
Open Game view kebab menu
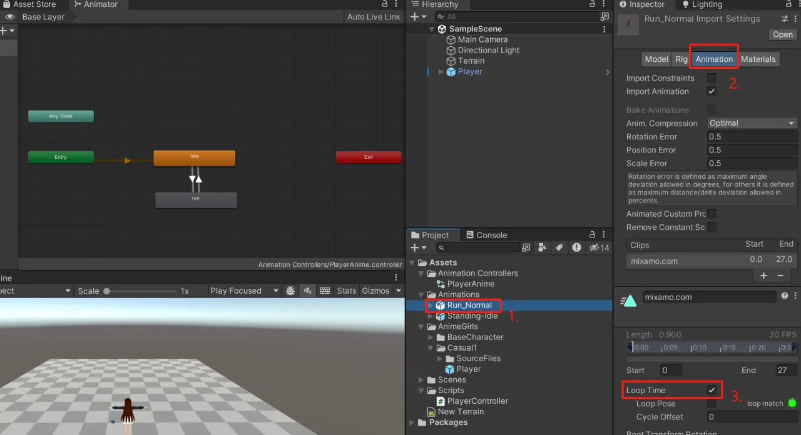coord(396,277)
